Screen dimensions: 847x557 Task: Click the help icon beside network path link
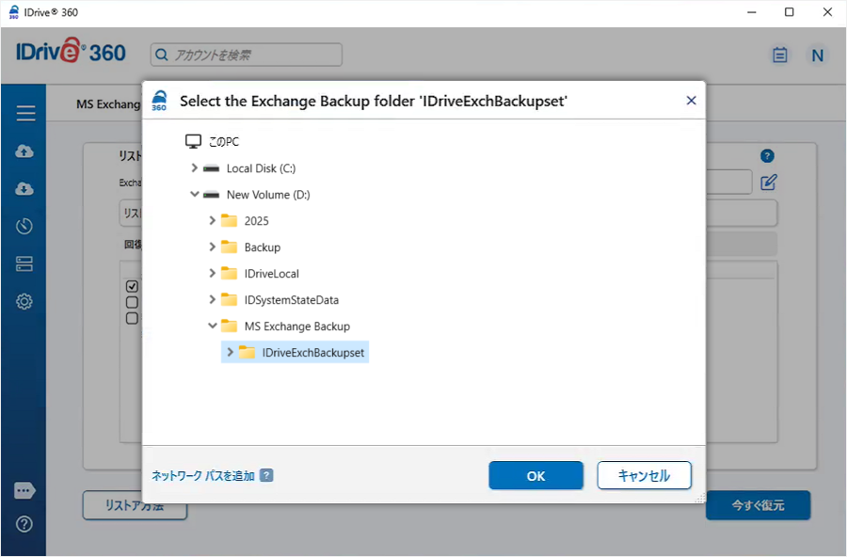(x=267, y=476)
